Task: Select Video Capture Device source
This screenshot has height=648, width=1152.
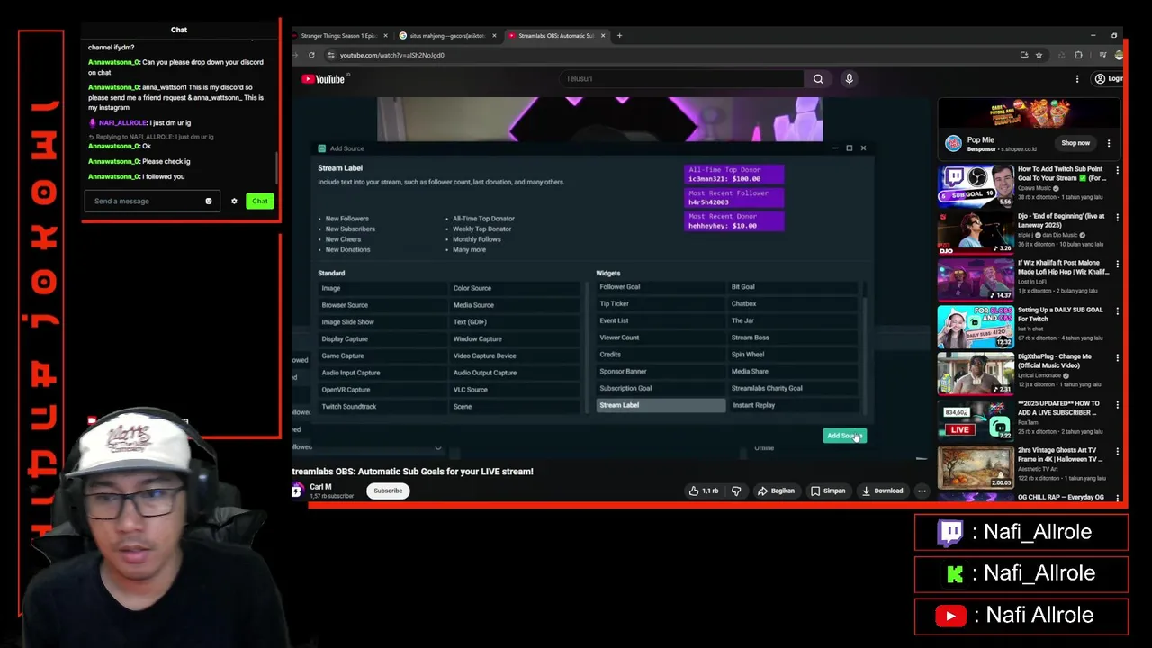Action: tap(515, 355)
